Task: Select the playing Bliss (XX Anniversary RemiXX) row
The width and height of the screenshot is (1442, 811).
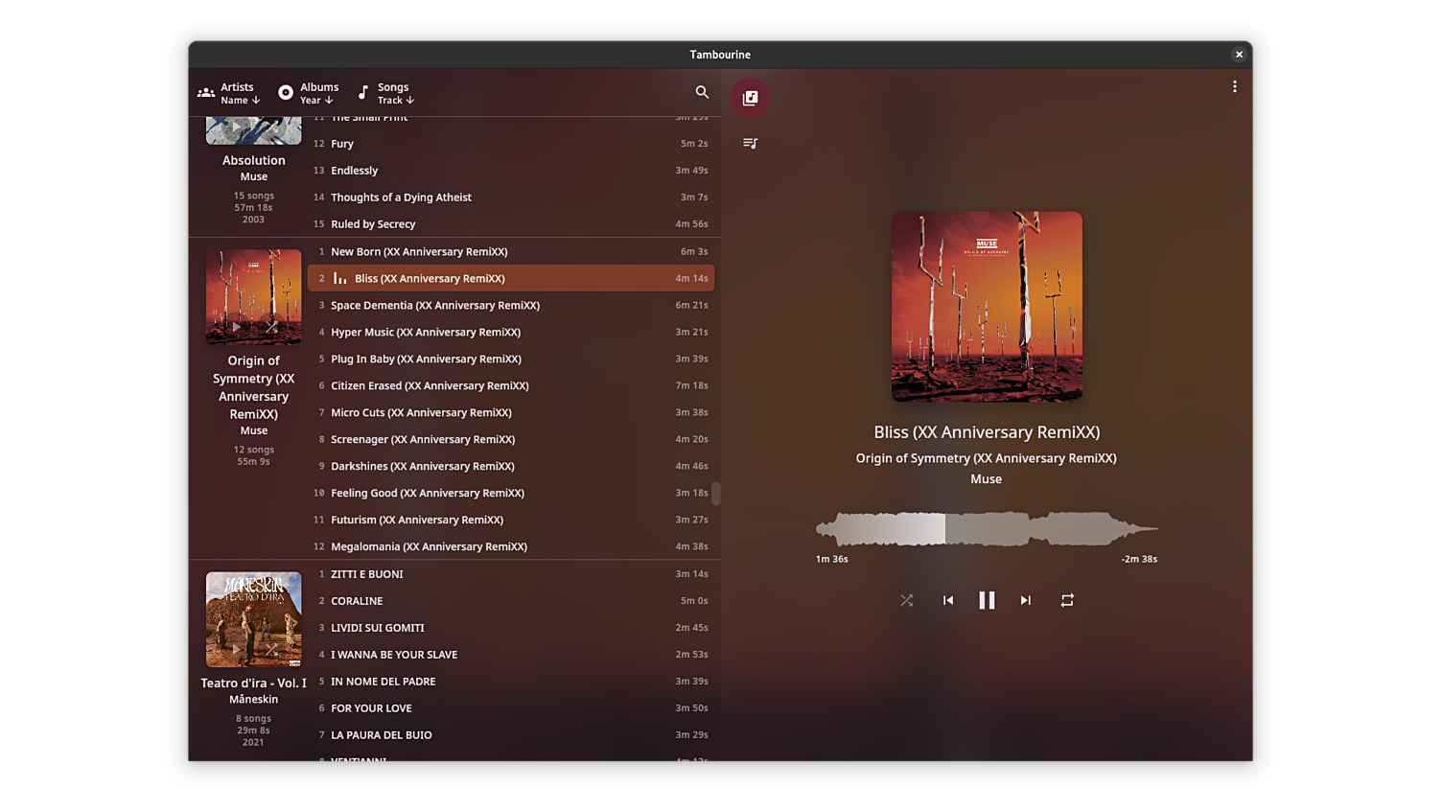Action: (x=511, y=278)
